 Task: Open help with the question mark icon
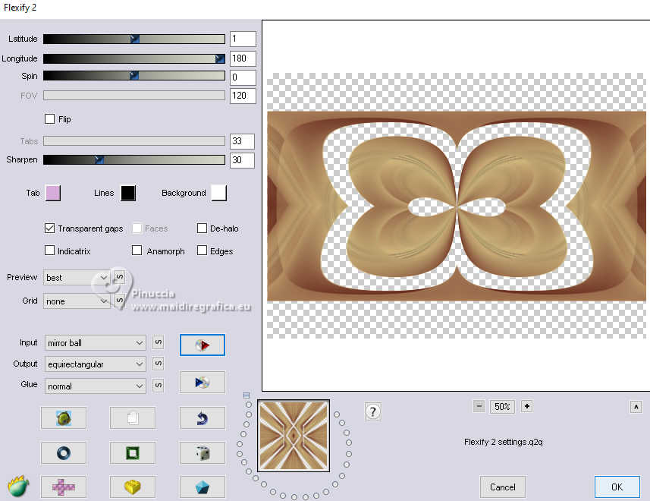(x=372, y=411)
